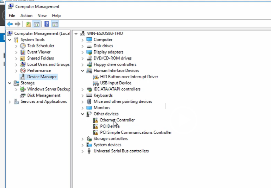Click the Disk Management icon
Screen dimensions: 271x188
coord(23,95)
